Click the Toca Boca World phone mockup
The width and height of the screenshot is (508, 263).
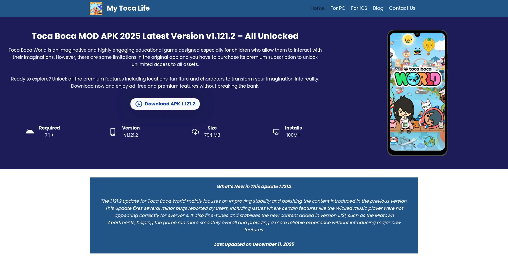[417, 93]
